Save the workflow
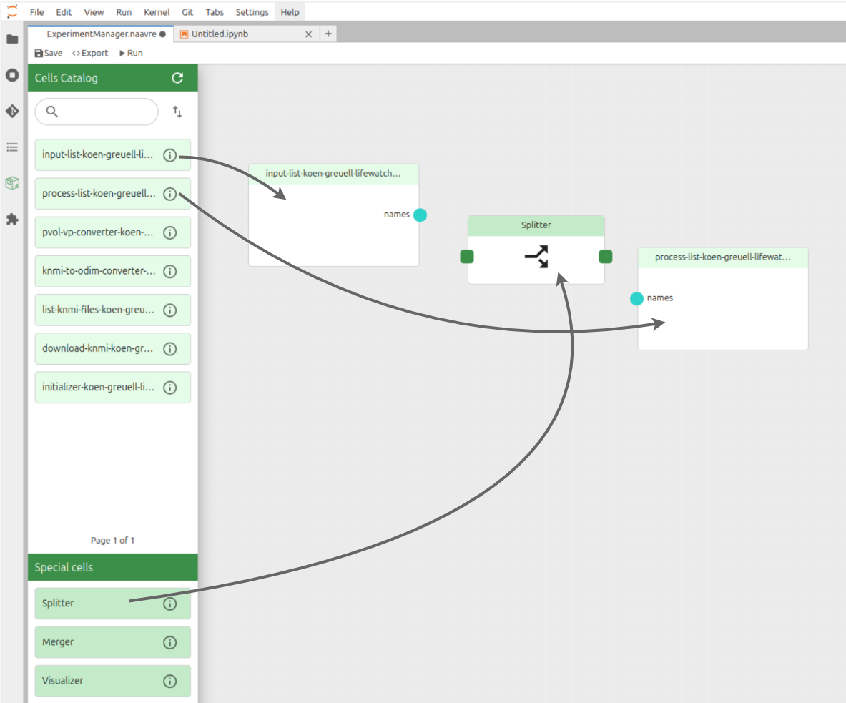The width and height of the screenshot is (846, 703). coord(49,53)
